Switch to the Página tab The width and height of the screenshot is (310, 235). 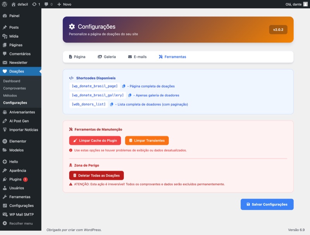tap(77, 57)
